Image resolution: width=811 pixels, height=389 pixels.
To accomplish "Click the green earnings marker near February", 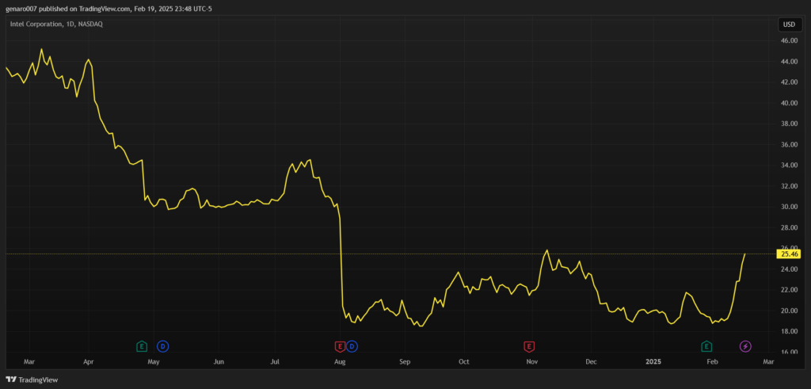I will [x=706, y=346].
